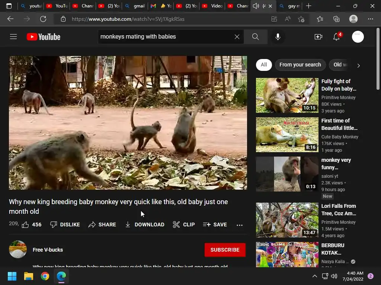Open more actions ellipsis under video

240,225
